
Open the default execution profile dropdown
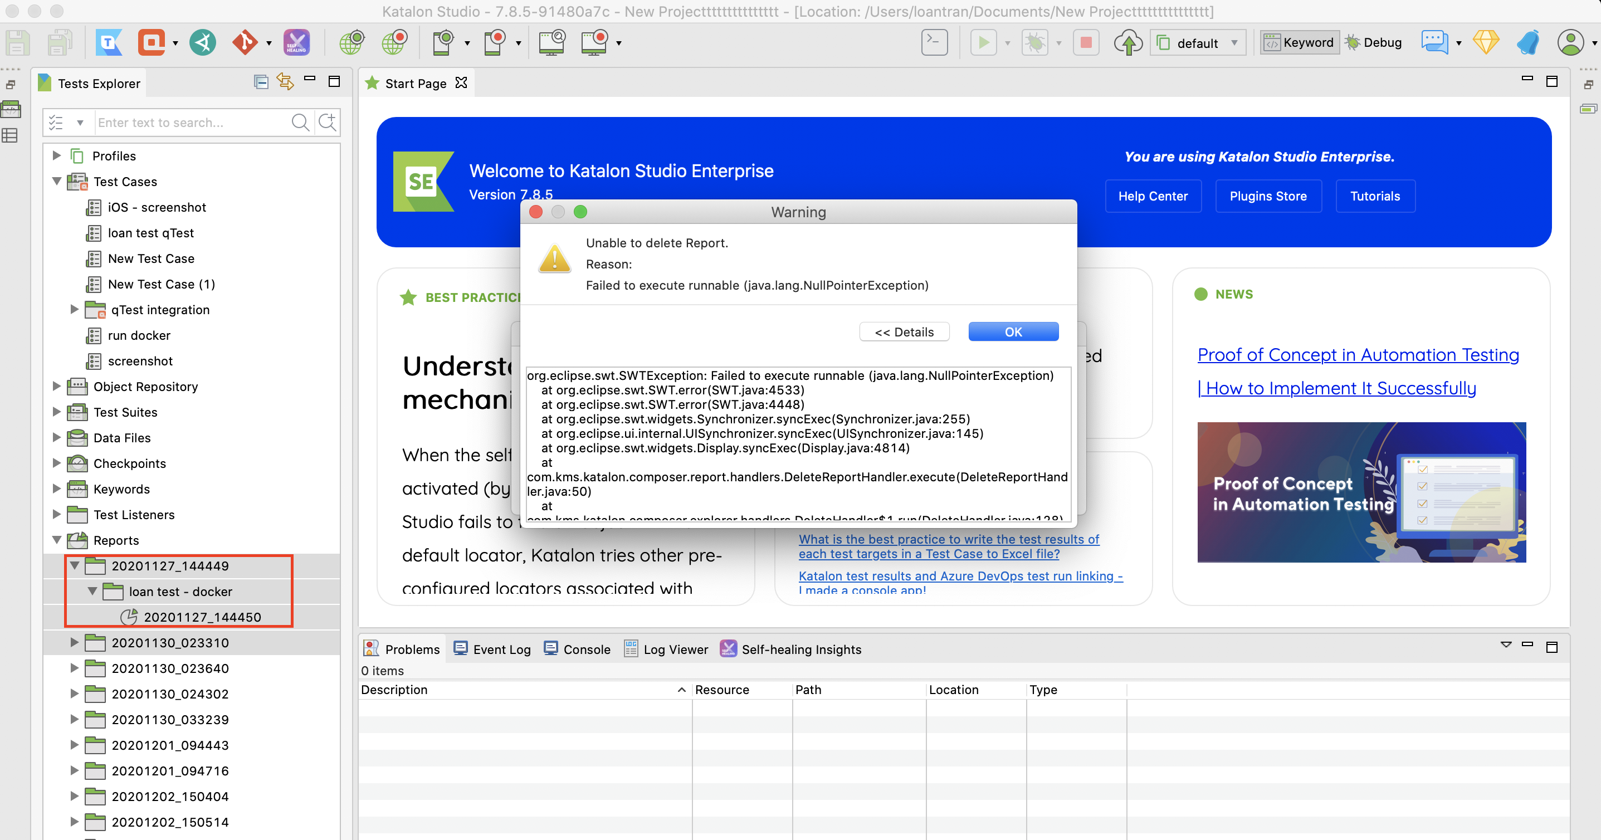tap(1198, 43)
